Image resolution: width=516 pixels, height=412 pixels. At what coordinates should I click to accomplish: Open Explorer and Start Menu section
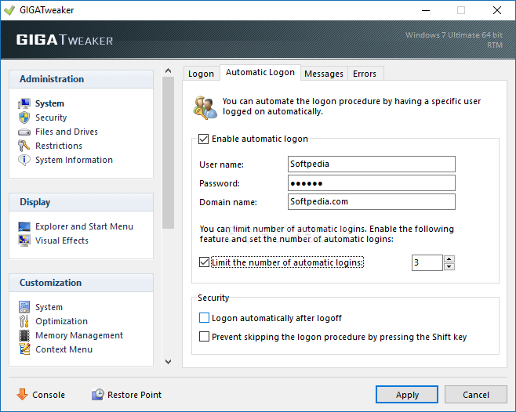84,226
